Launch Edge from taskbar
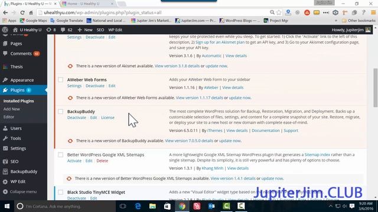 click(138, 206)
